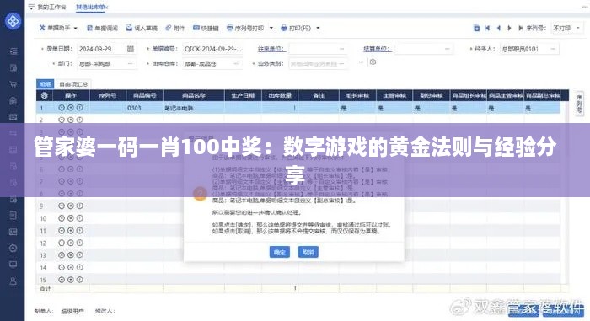590x321 pixels.
Task: Open grid column settings gear in table header
Action: (45, 95)
